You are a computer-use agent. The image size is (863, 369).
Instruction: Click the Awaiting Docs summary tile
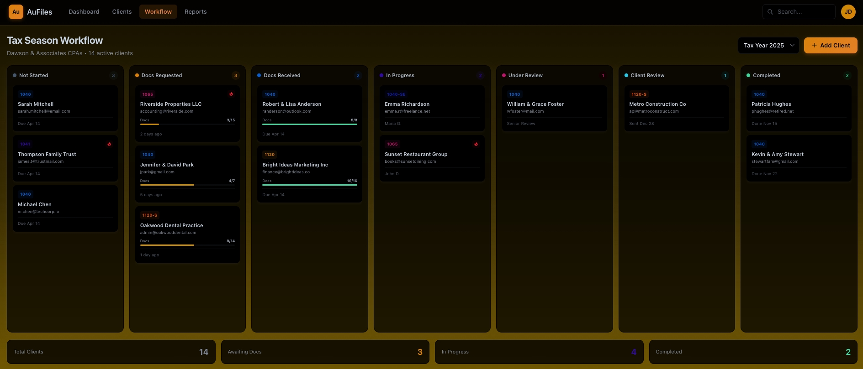[325, 352]
